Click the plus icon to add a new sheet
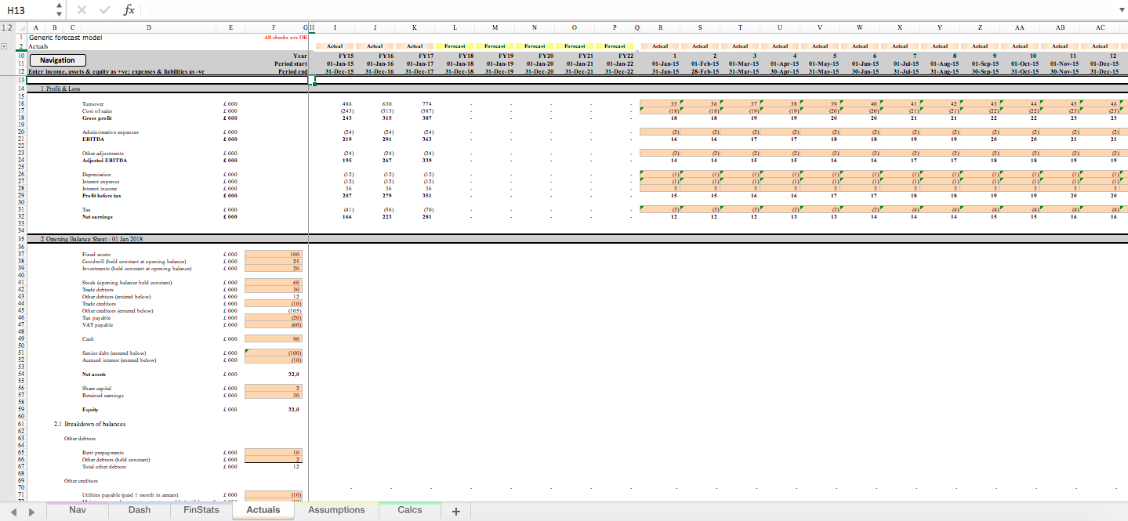This screenshot has height=521, width=1128. (x=455, y=510)
